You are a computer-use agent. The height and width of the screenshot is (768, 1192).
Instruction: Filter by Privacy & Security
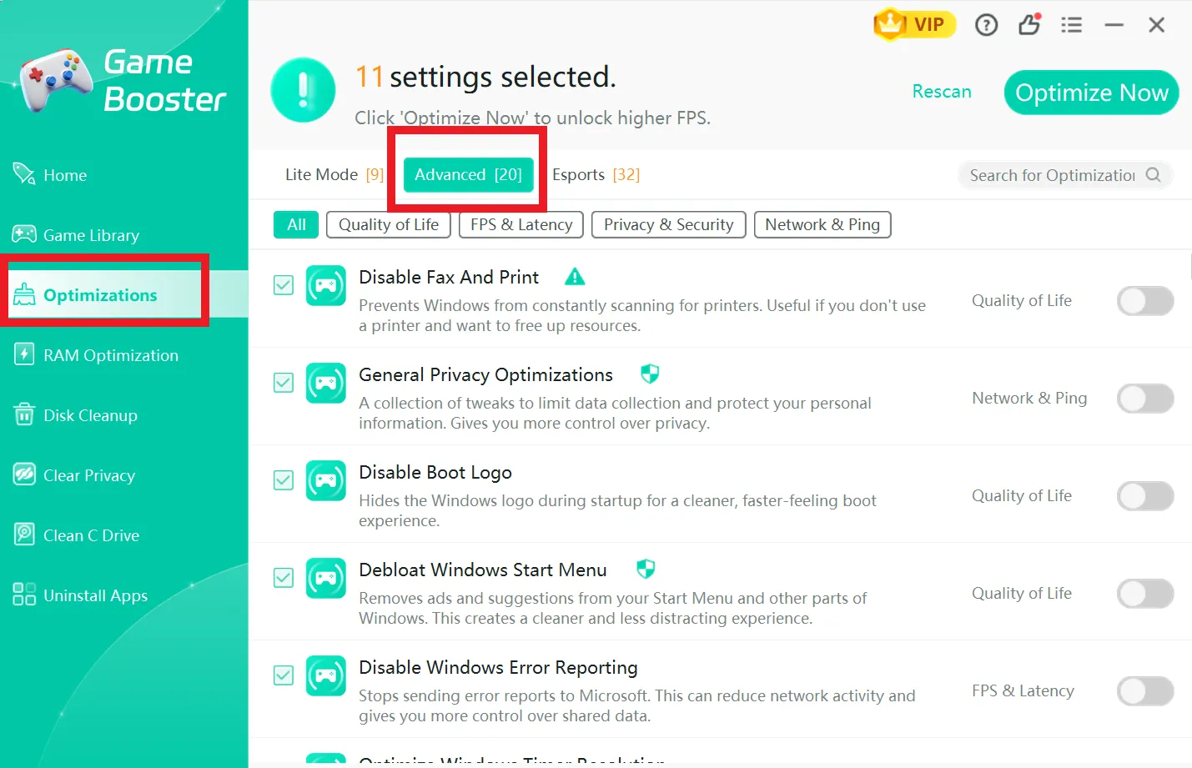point(668,224)
